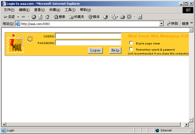This screenshot has height=134, width=195.
Task: Click the Print toolbar icon
Action: [122, 17]
